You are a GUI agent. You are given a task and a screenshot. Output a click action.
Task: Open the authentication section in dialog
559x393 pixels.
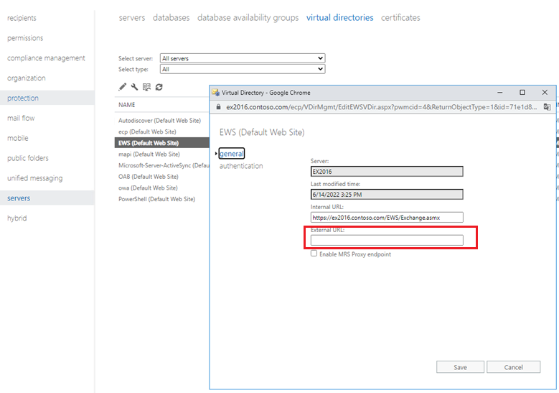[241, 166]
